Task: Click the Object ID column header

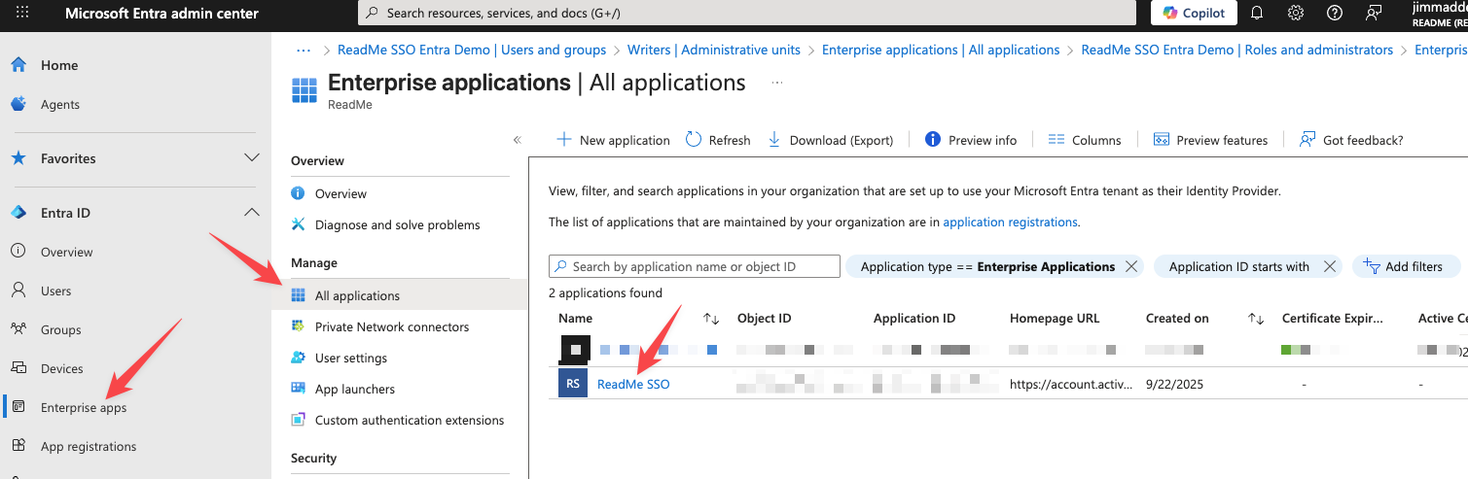Action: tap(765, 318)
